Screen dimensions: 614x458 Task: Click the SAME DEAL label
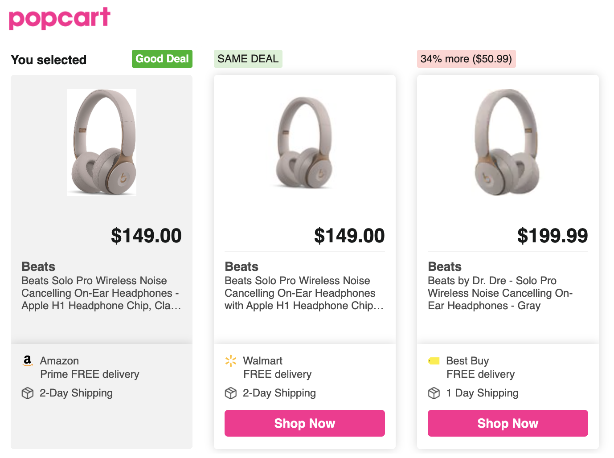click(x=248, y=59)
